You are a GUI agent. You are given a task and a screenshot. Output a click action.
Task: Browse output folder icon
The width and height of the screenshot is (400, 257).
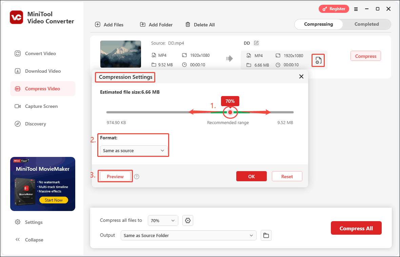pyautogui.click(x=266, y=235)
